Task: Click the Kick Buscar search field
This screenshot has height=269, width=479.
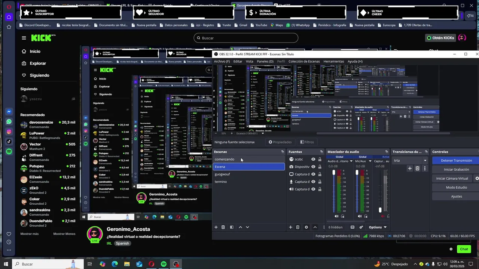Action: [x=246, y=38]
